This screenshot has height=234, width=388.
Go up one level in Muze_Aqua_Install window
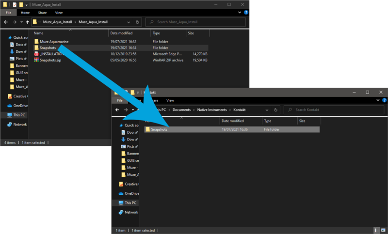28,22
